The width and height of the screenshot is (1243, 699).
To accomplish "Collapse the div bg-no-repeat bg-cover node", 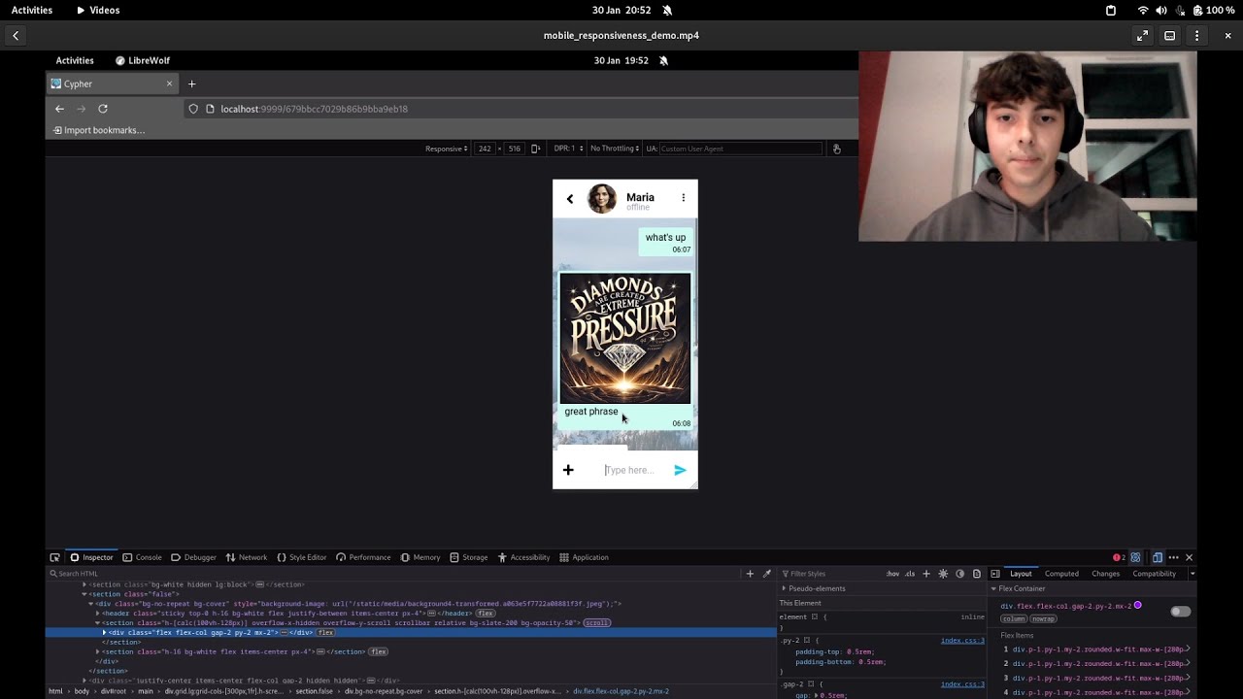I will pyautogui.click(x=90, y=604).
